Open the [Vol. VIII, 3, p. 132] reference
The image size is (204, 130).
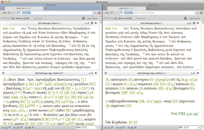click(185, 114)
